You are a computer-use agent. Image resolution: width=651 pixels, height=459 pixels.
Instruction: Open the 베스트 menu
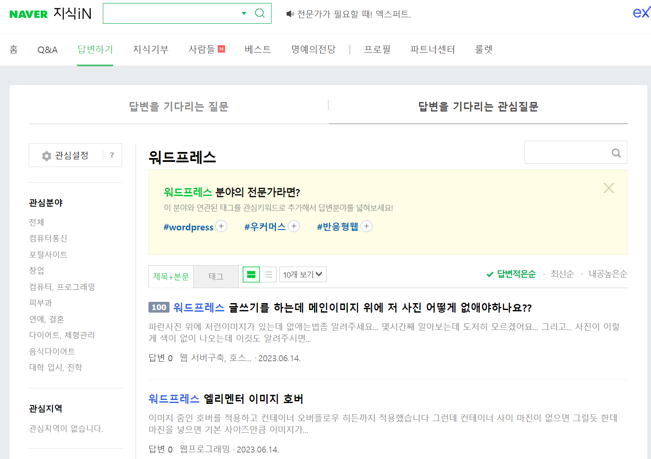pos(258,50)
